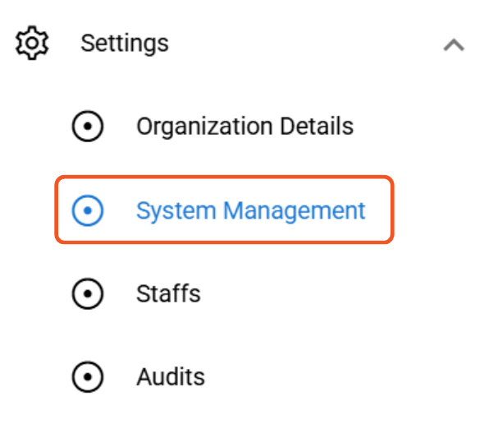Click the Settings gear icon
Screen dimensions: 489x424
[32, 43]
